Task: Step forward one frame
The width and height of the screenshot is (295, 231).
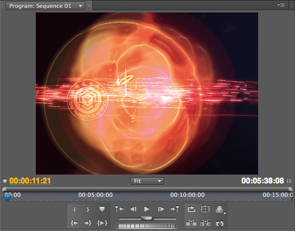Action: click(161, 209)
